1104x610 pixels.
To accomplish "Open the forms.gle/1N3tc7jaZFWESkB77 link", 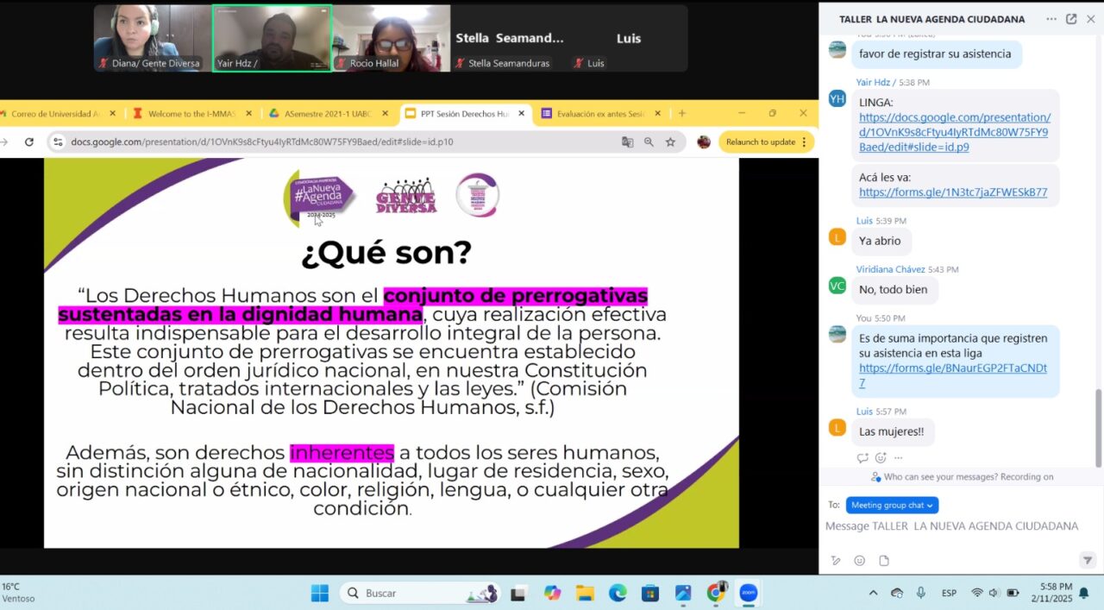I will tap(953, 192).
